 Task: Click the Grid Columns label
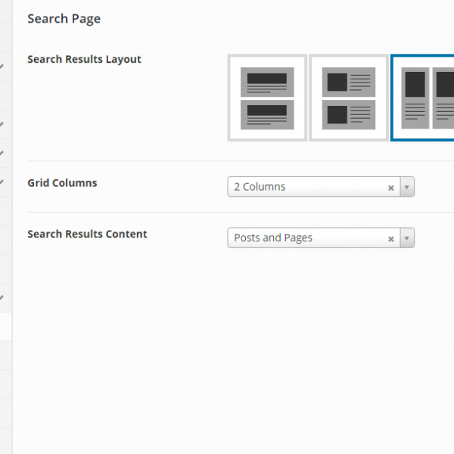[x=62, y=182]
